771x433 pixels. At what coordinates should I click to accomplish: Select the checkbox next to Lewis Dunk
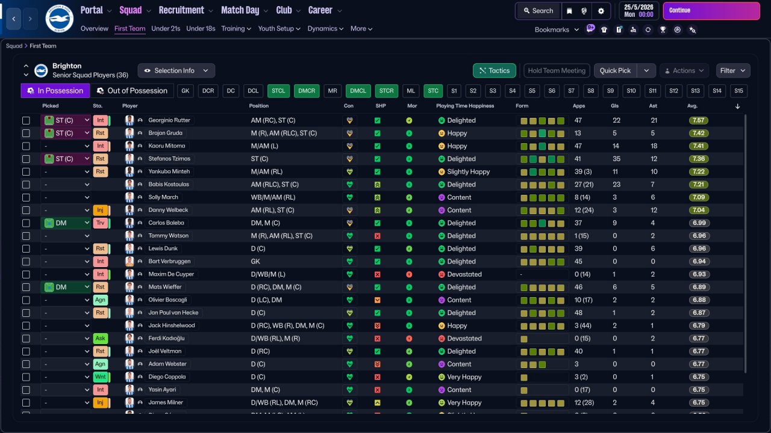26,248
